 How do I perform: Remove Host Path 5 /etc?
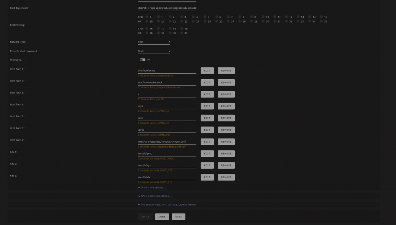click(226, 118)
